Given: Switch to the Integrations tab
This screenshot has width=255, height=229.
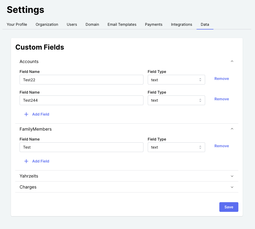Looking at the screenshot, I should (182, 24).
